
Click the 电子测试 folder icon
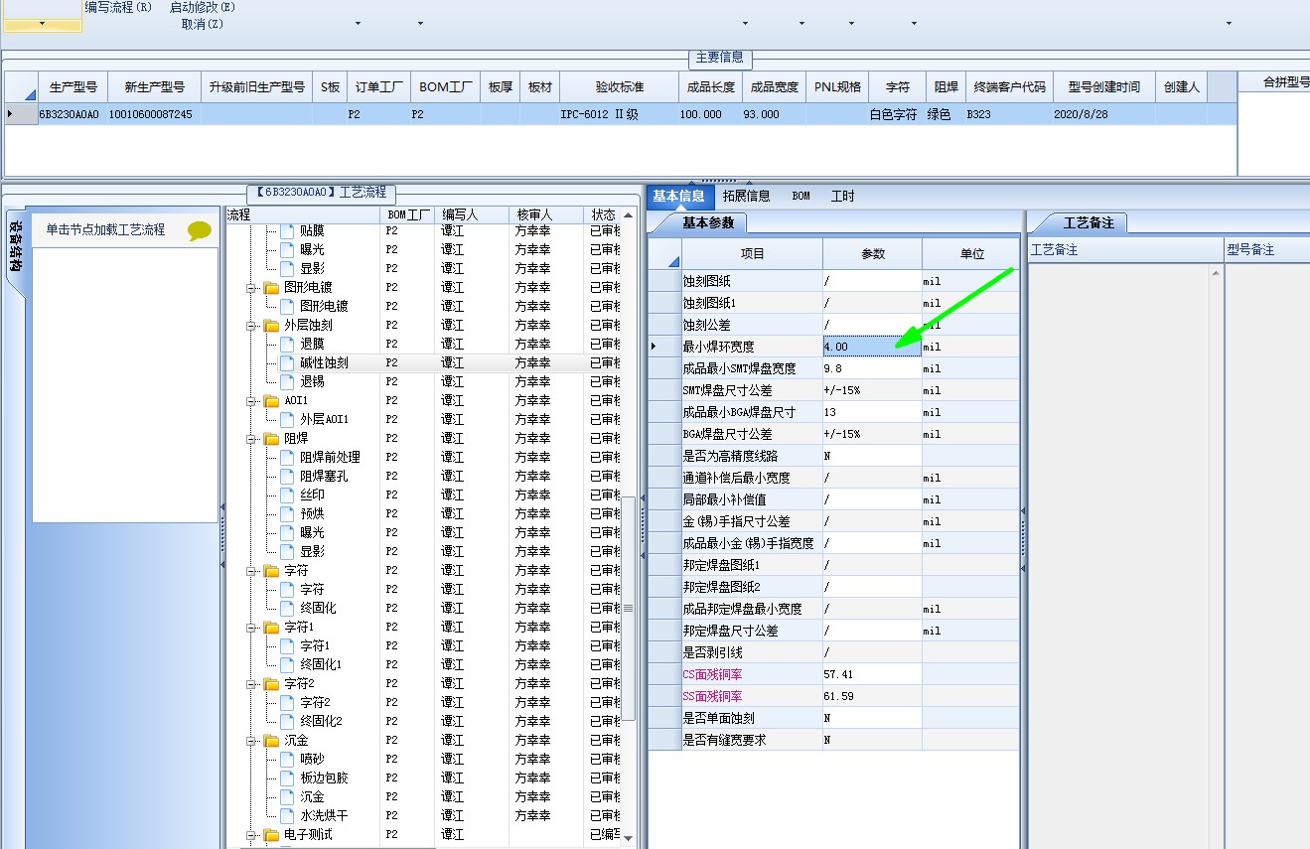tap(271, 835)
